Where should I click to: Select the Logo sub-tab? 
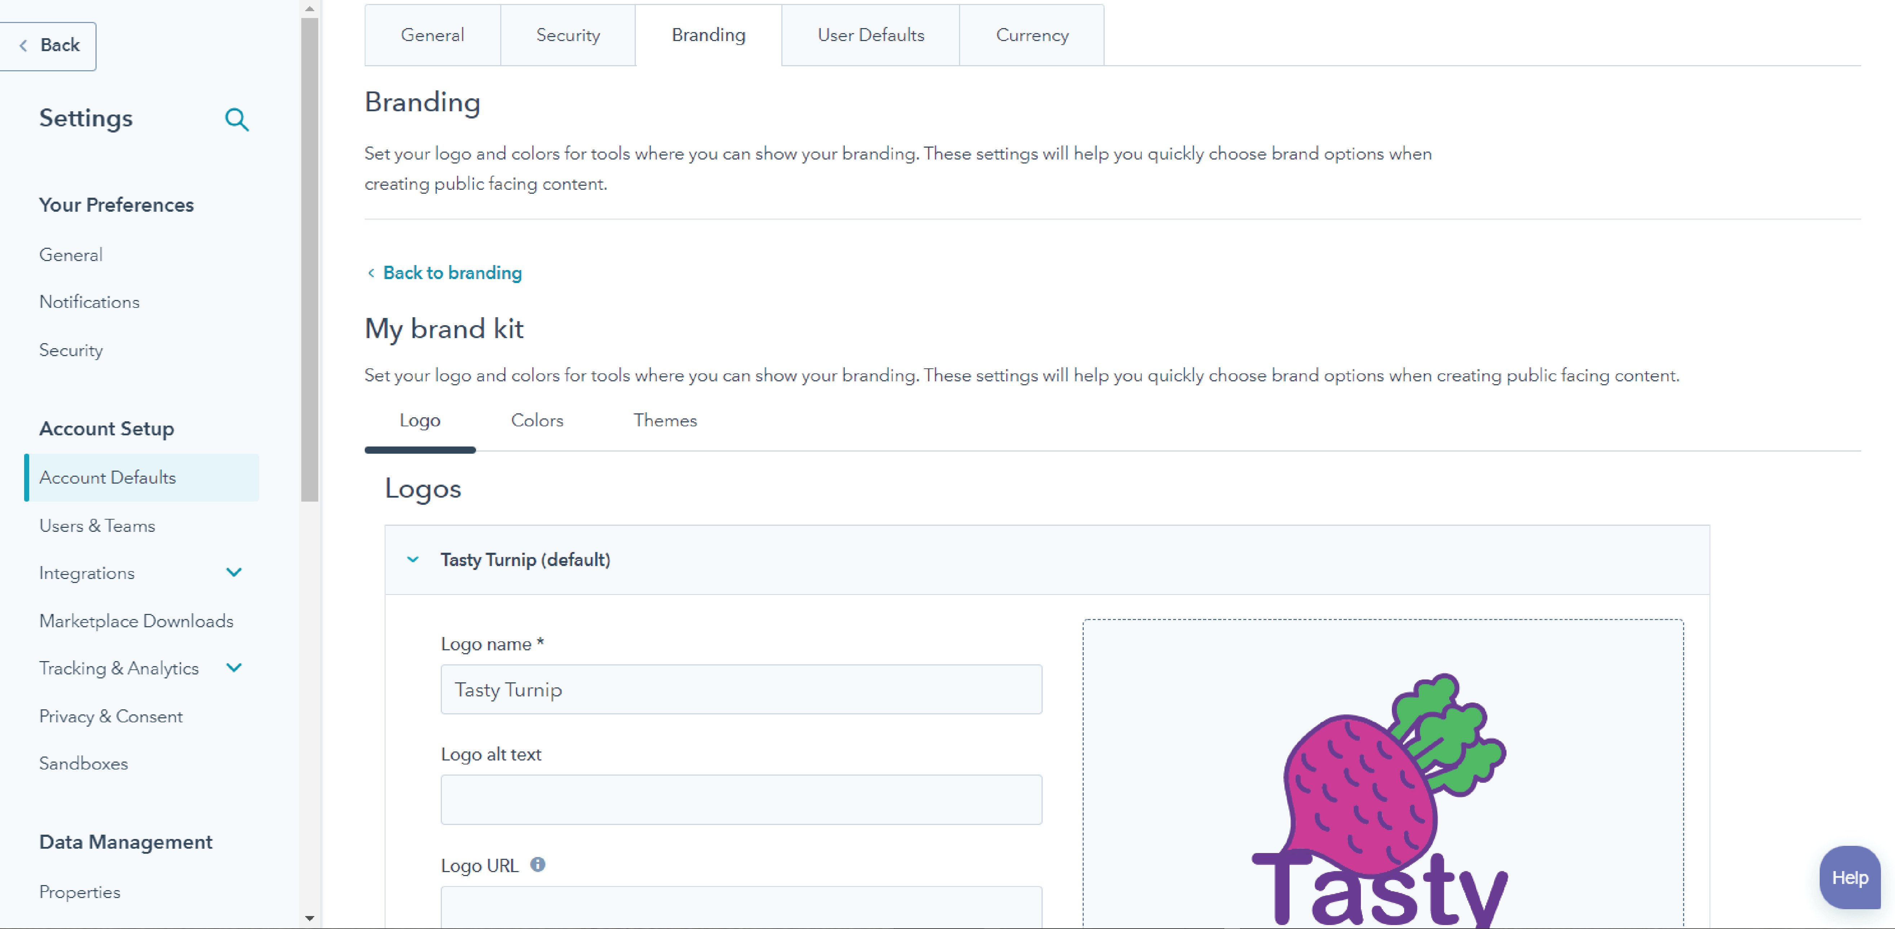click(x=420, y=421)
